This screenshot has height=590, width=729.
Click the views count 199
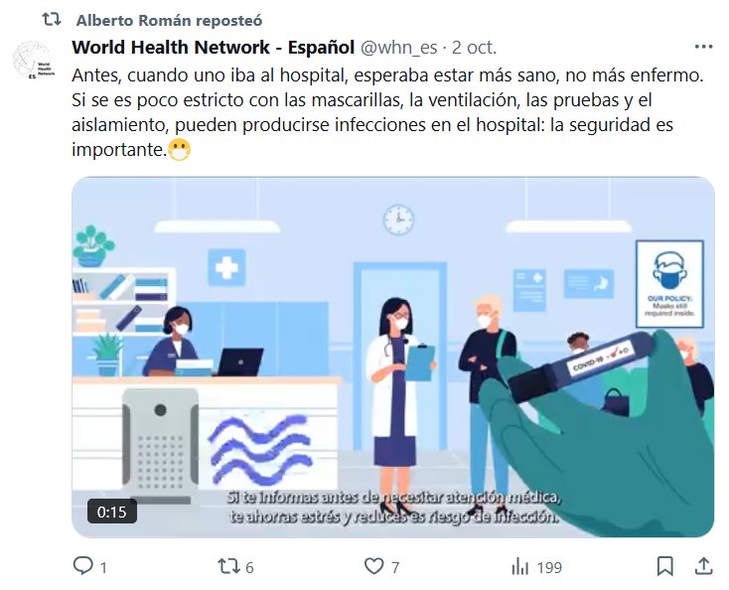(549, 567)
